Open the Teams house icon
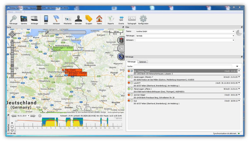Image resolution: width=250 pixels, height=142 pixels. 99,20
